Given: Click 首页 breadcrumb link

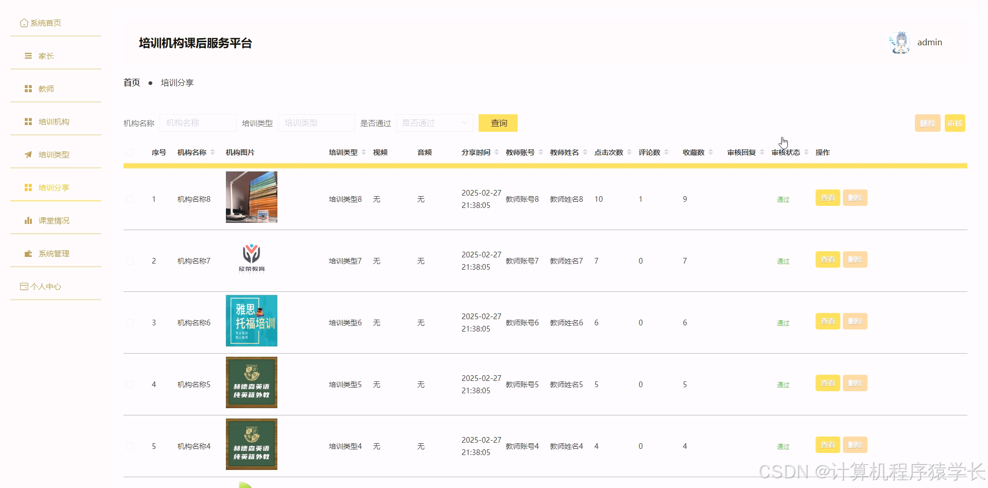Looking at the screenshot, I should (132, 82).
